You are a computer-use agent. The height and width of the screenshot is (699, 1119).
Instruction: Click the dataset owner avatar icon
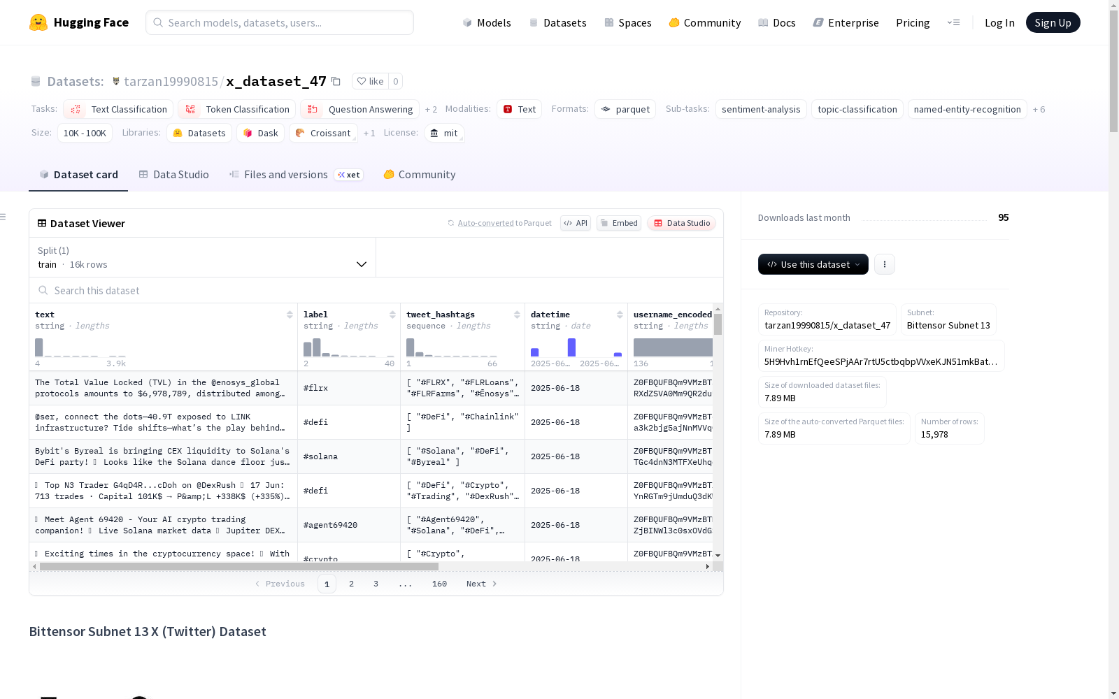coord(116,81)
